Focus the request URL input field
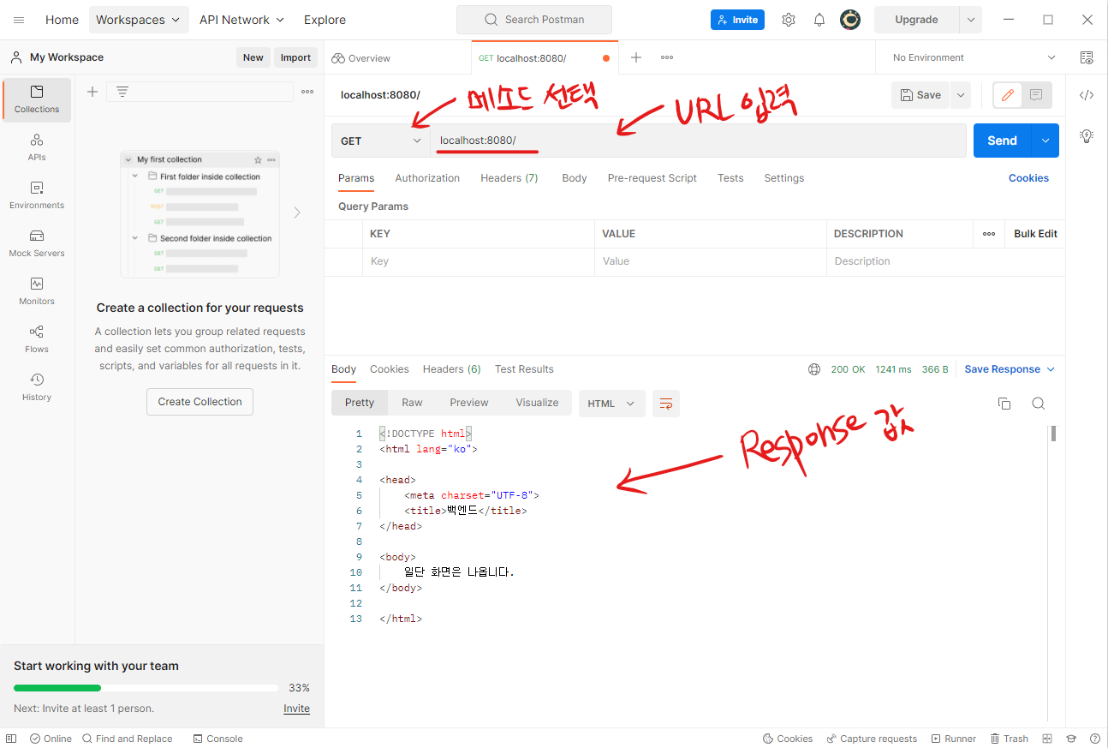 (x=698, y=141)
